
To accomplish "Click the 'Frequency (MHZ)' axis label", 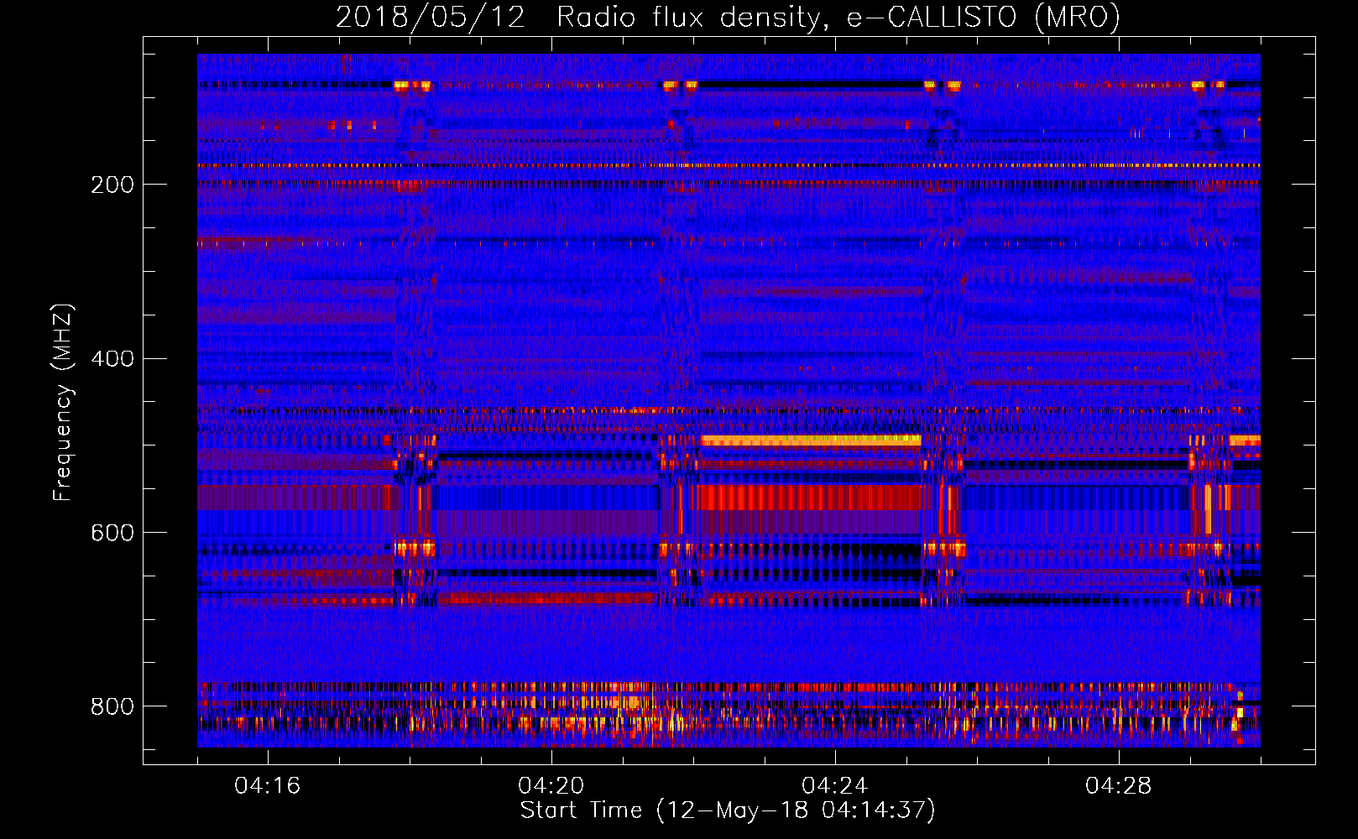I will pyautogui.click(x=63, y=403).
